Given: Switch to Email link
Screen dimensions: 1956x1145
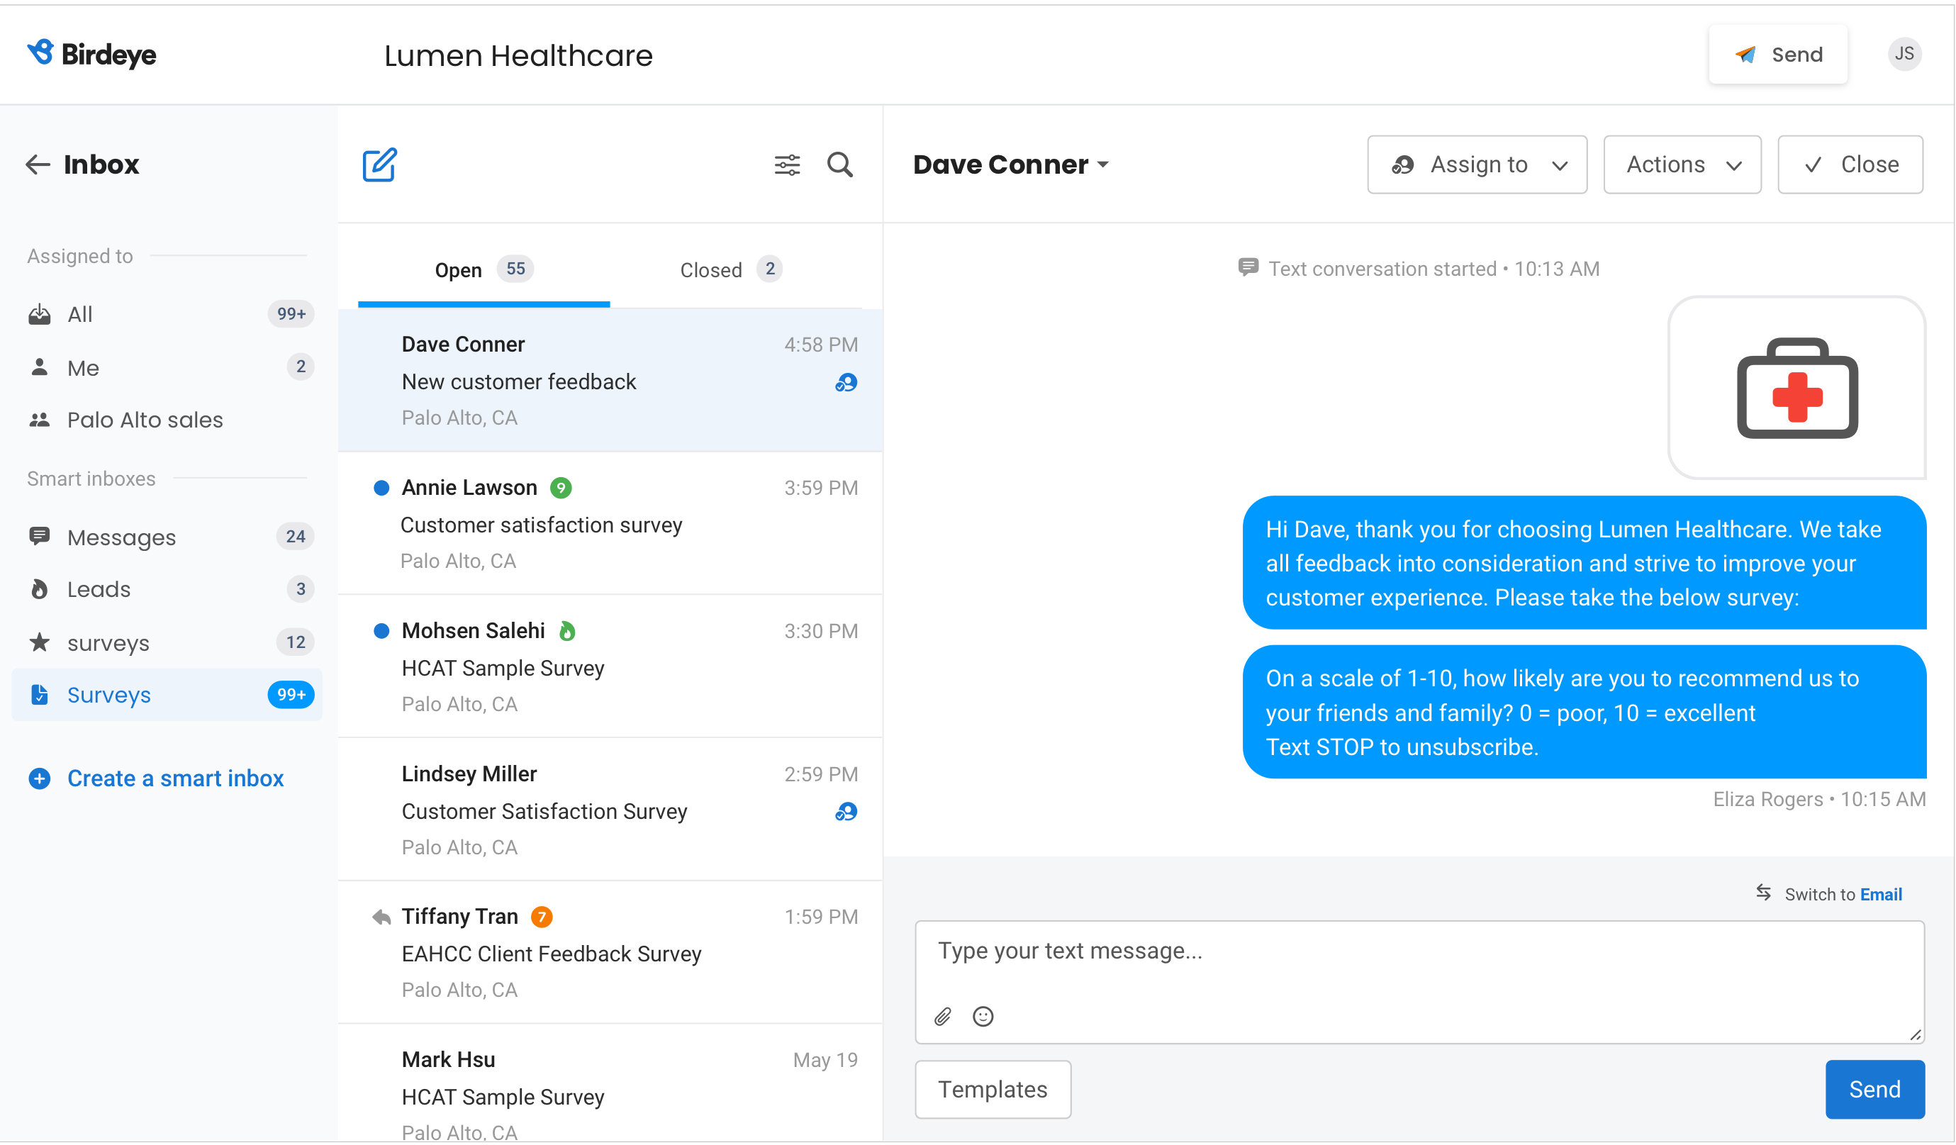Looking at the screenshot, I should pos(1881,895).
